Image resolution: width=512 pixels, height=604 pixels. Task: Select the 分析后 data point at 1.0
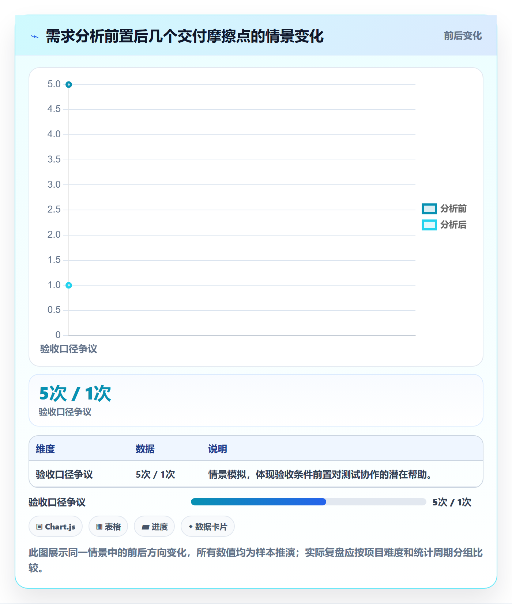pyautogui.click(x=69, y=285)
